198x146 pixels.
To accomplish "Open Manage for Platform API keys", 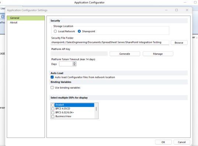I will [x=158, y=54].
